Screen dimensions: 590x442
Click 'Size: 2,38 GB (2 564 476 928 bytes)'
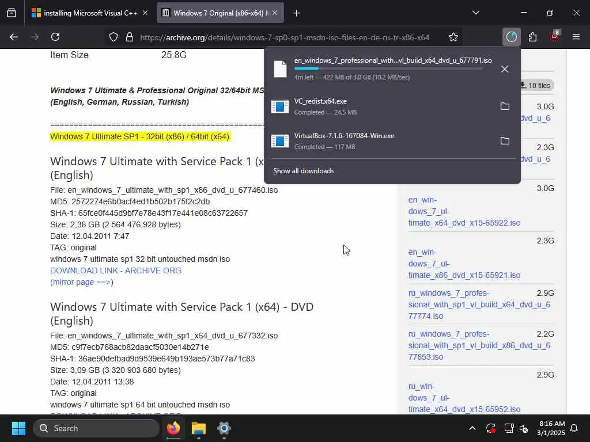115,225
